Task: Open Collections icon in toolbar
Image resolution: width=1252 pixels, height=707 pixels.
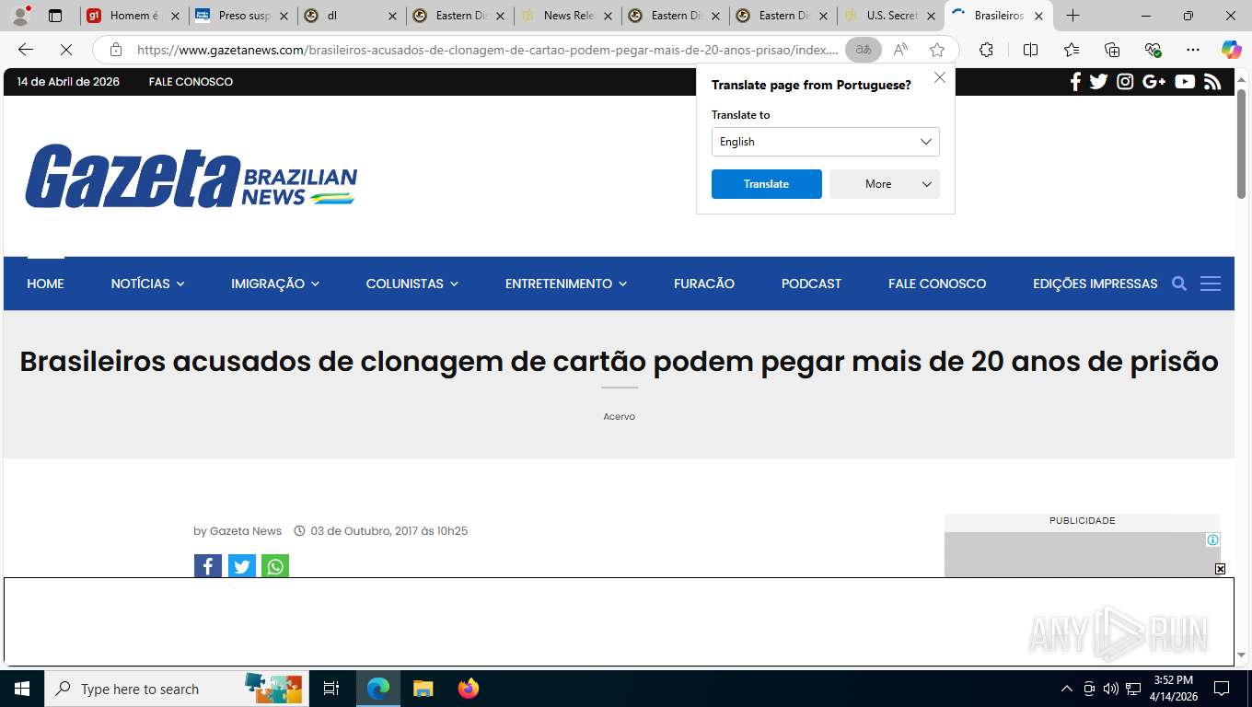Action: (1112, 50)
